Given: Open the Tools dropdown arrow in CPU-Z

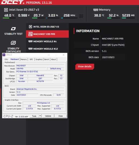Looking at the screenshot, I should (40, 116).
